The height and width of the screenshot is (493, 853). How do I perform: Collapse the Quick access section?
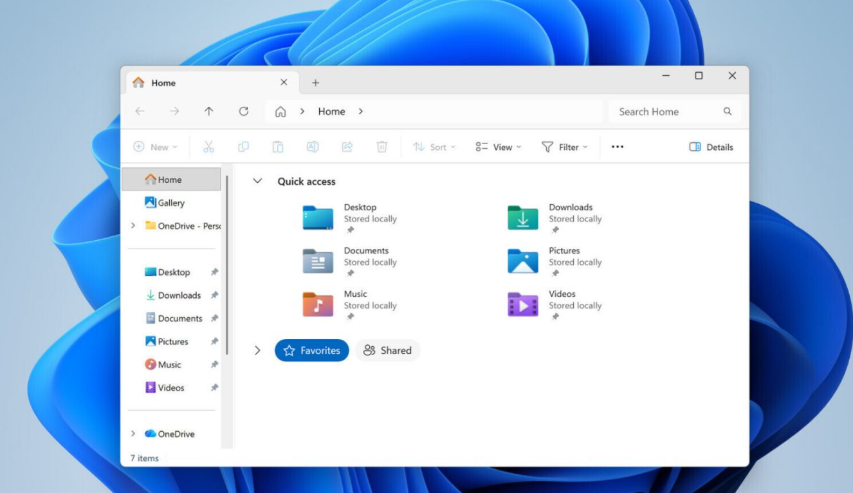pos(257,181)
